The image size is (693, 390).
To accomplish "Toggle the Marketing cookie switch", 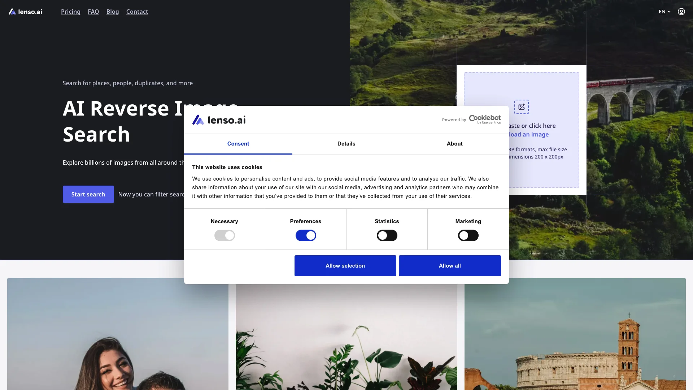I will 468,235.
